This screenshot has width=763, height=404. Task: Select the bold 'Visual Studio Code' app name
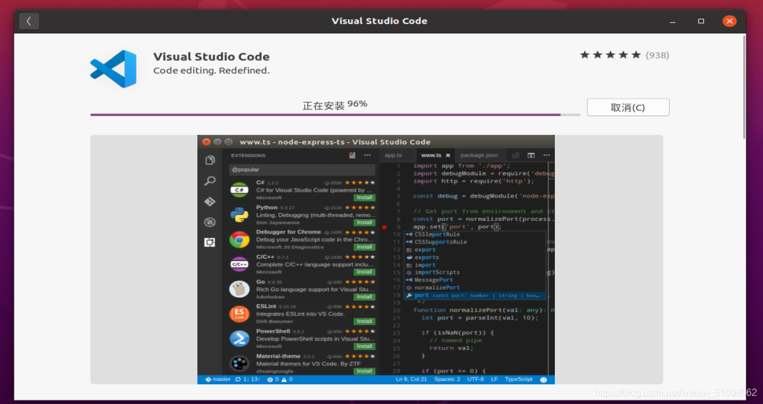click(211, 57)
